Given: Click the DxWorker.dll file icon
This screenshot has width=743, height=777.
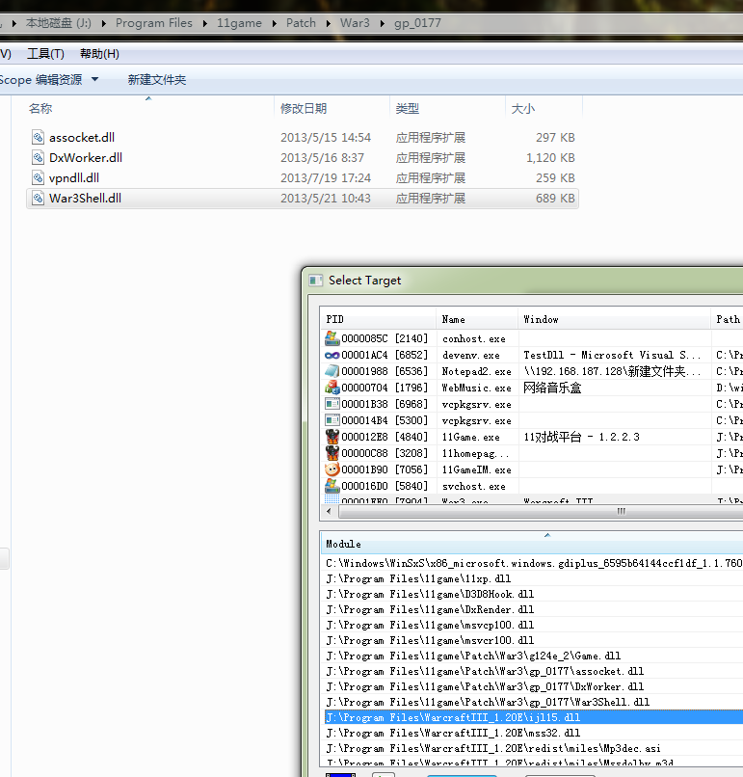Looking at the screenshot, I should [39, 157].
